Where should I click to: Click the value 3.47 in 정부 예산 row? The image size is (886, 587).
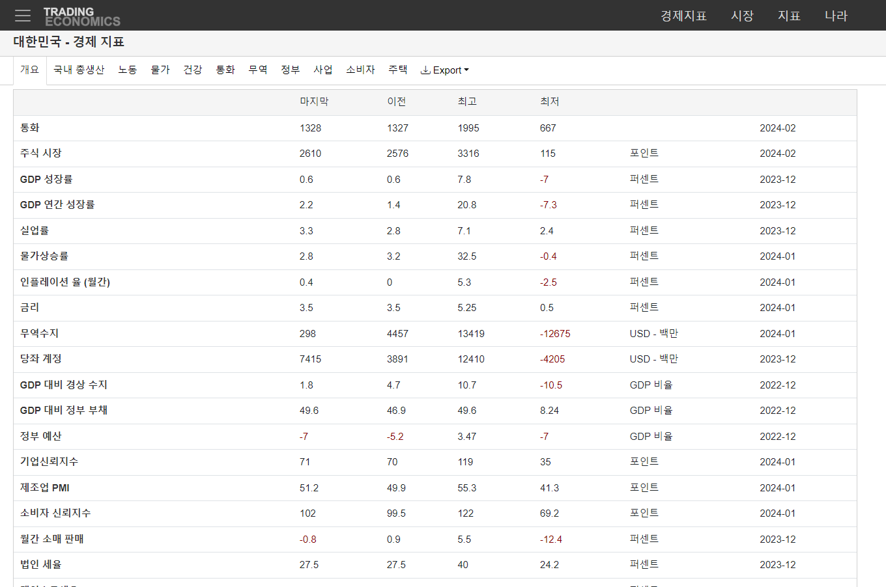pos(467,437)
